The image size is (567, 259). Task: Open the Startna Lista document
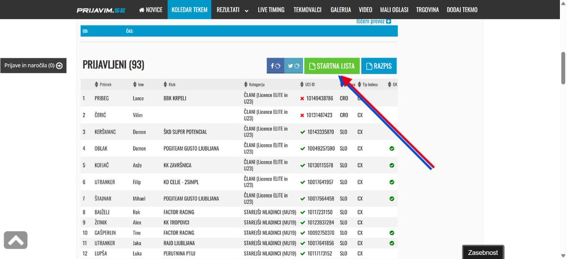tap(332, 66)
